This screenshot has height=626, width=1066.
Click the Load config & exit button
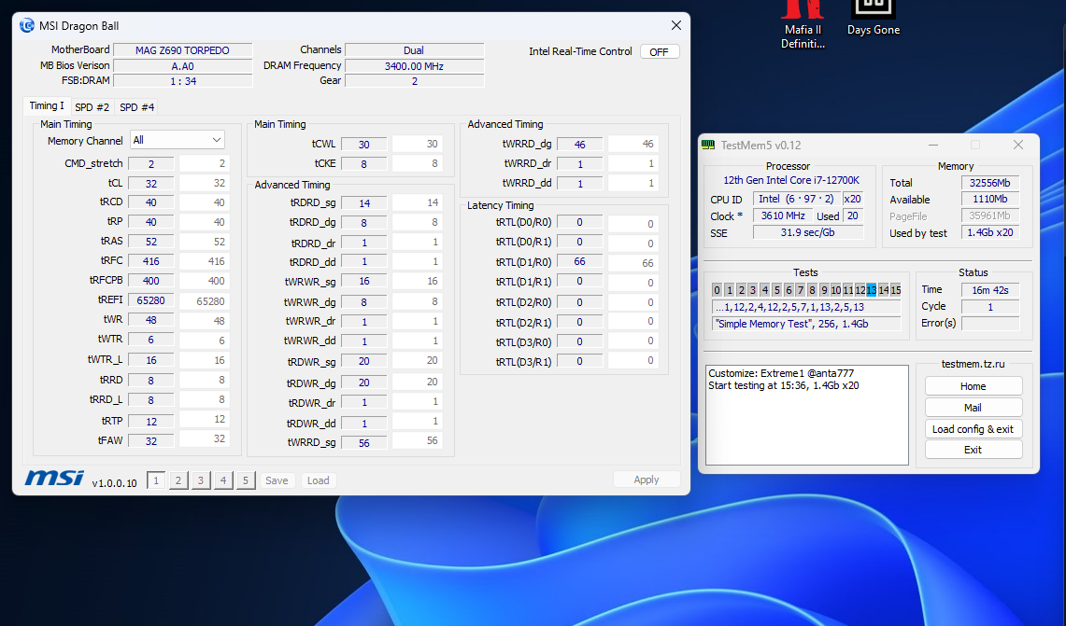point(973,429)
